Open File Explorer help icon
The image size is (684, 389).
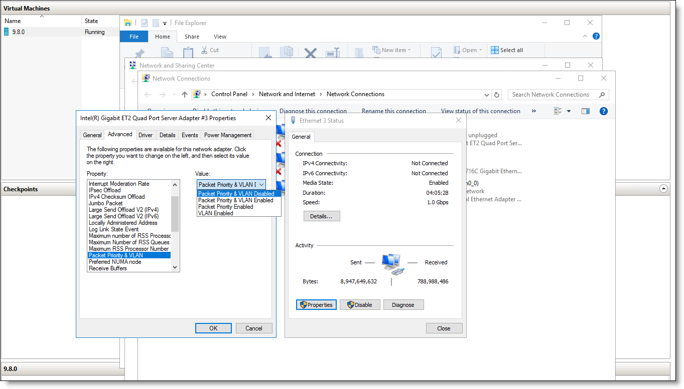coord(596,36)
